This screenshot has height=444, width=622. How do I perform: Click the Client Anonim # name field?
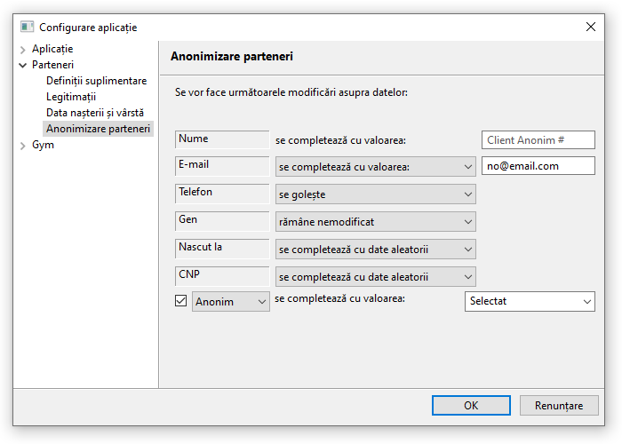point(538,140)
